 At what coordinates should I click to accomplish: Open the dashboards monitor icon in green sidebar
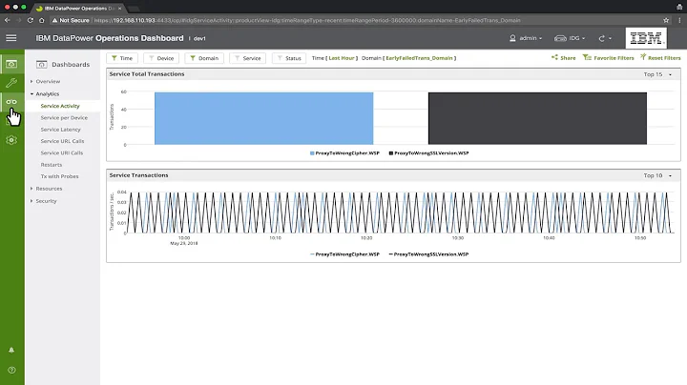pos(11,64)
